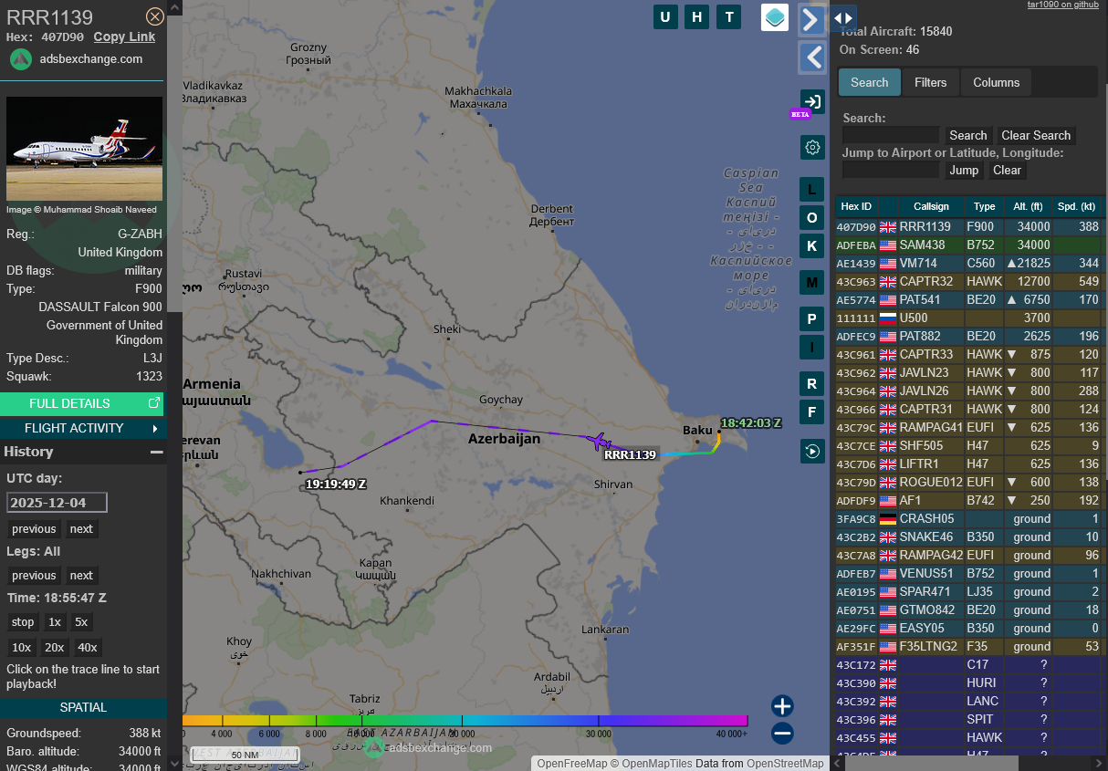Close the RRR1139 aircraft info panel

point(155,16)
